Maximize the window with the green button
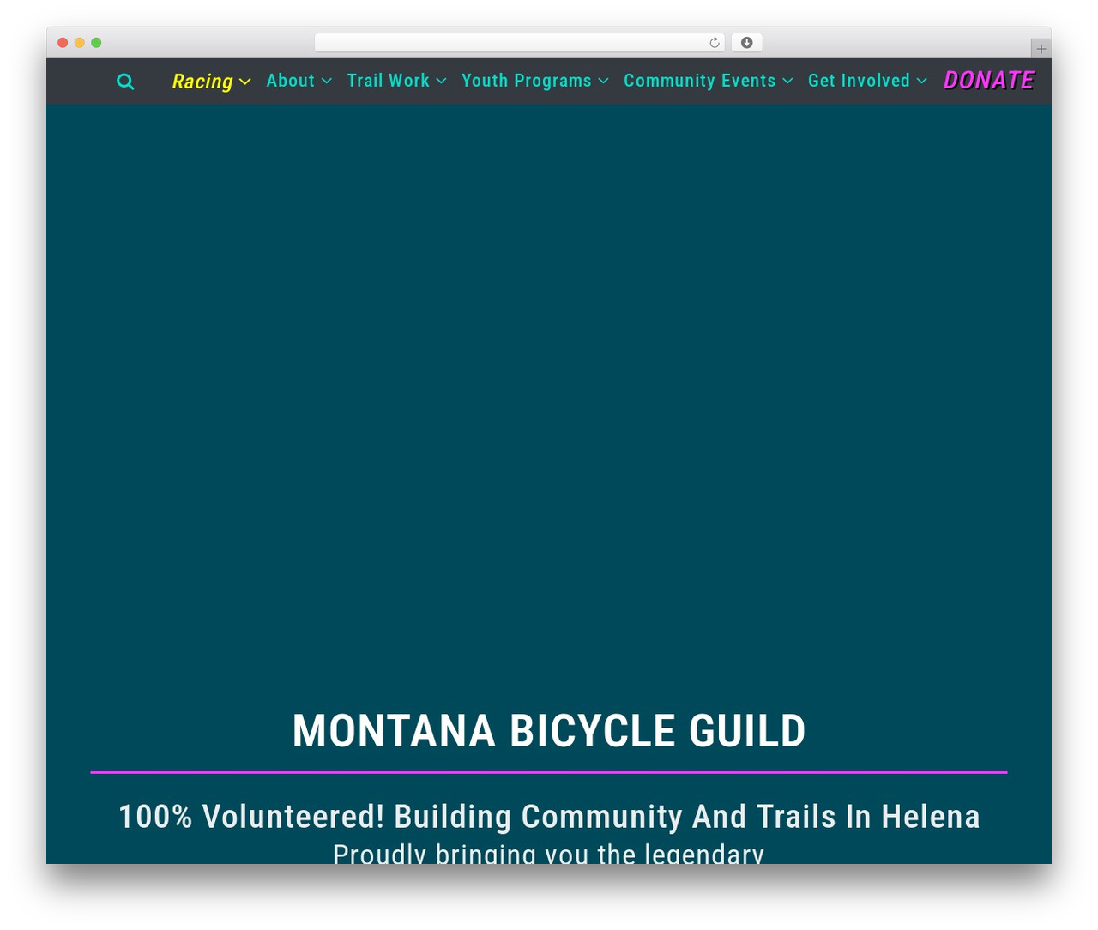1098x930 pixels. click(97, 43)
